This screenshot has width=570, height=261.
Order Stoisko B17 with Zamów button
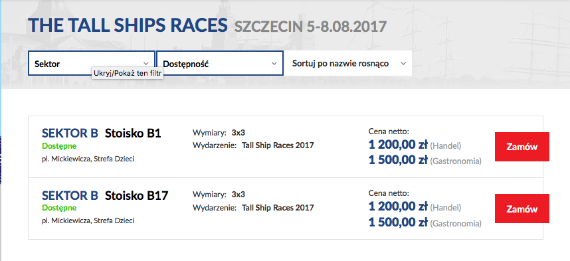coord(522,209)
